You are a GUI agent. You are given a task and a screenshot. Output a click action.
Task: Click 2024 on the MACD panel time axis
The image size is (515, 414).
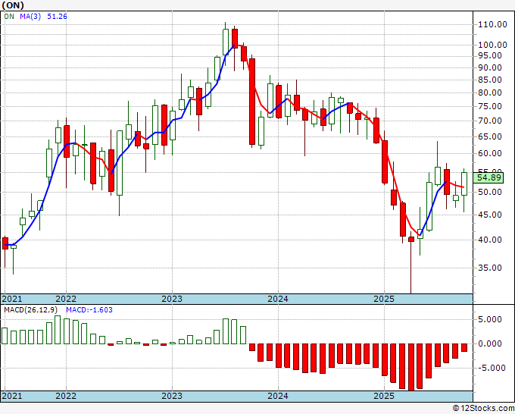point(278,396)
